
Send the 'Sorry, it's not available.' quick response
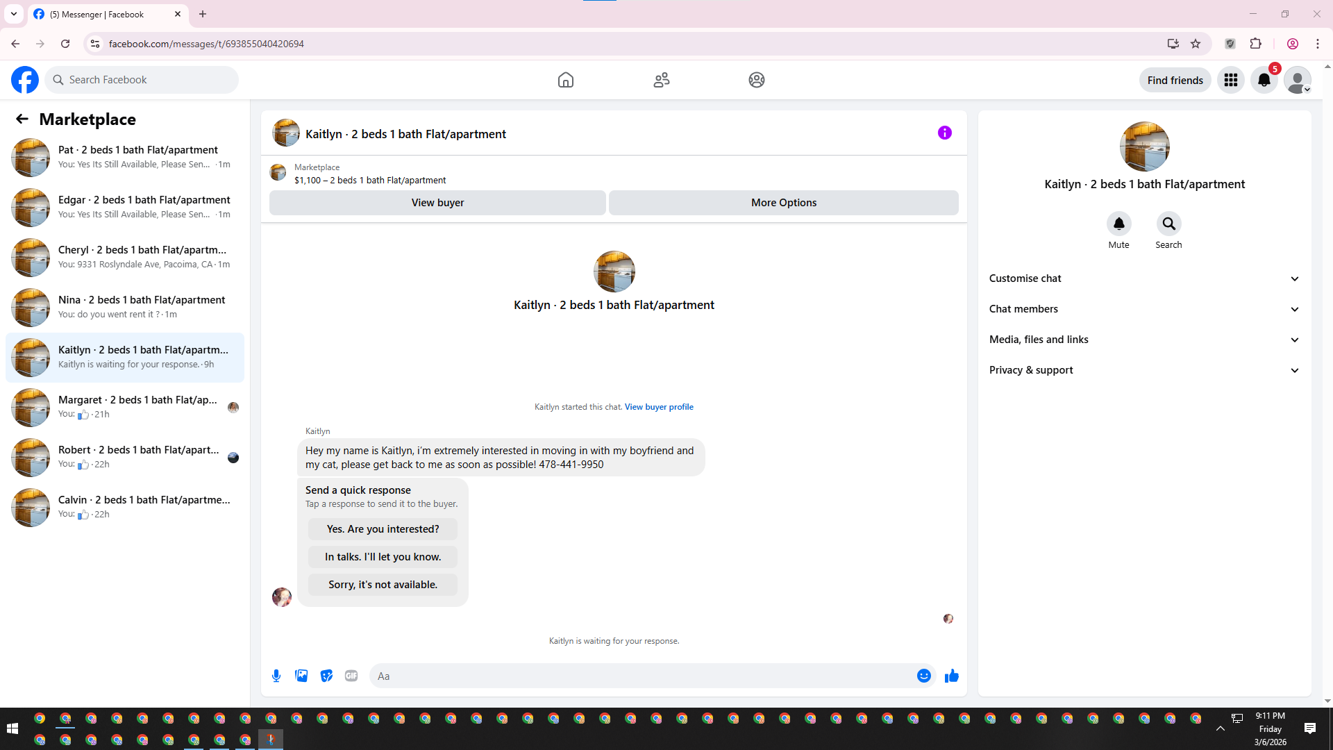click(383, 585)
